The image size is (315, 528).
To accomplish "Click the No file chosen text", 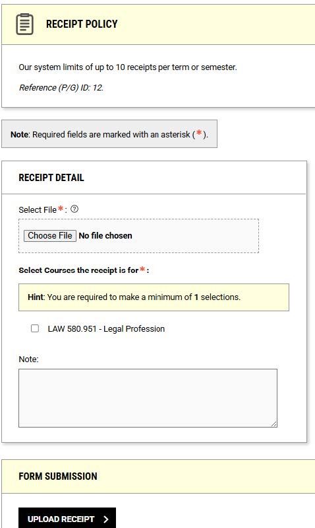I will click(x=105, y=236).
